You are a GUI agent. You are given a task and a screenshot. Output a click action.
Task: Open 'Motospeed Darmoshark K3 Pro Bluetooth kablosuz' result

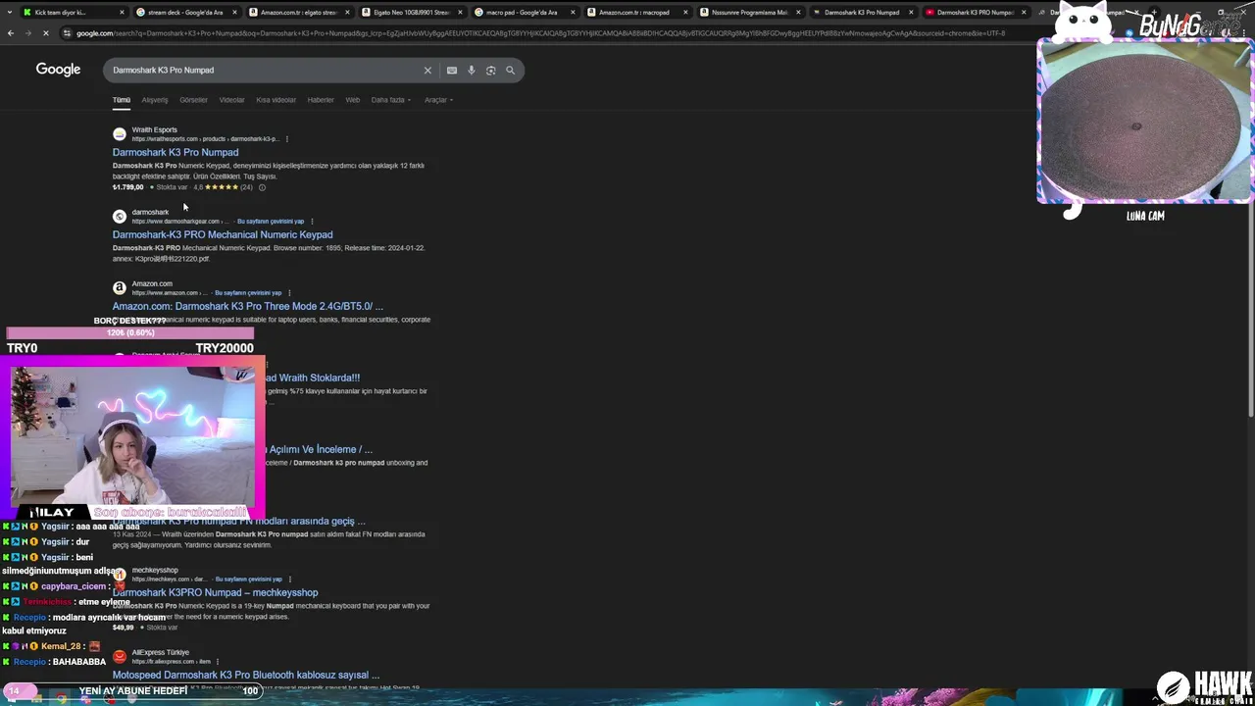(x=246, y=676)
